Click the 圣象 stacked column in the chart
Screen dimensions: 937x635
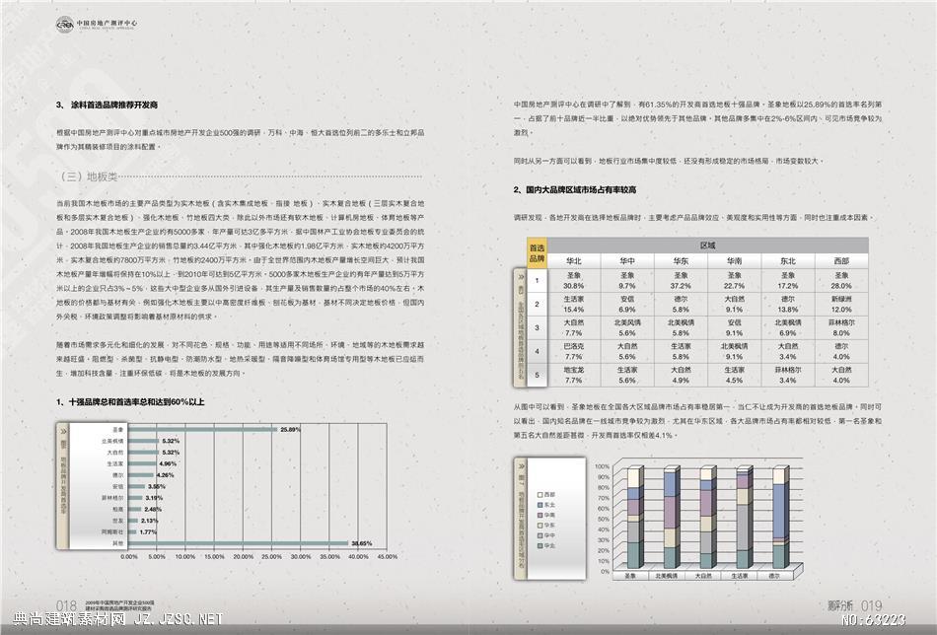pyautogui.click(x=636, y=518)
